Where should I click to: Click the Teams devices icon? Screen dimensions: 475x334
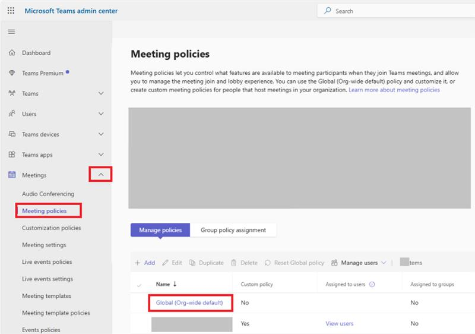[12, 134]
